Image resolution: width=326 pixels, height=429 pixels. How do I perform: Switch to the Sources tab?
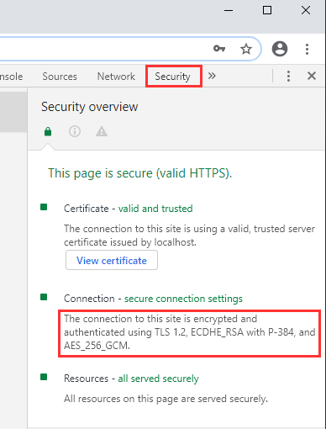[60, 77]
